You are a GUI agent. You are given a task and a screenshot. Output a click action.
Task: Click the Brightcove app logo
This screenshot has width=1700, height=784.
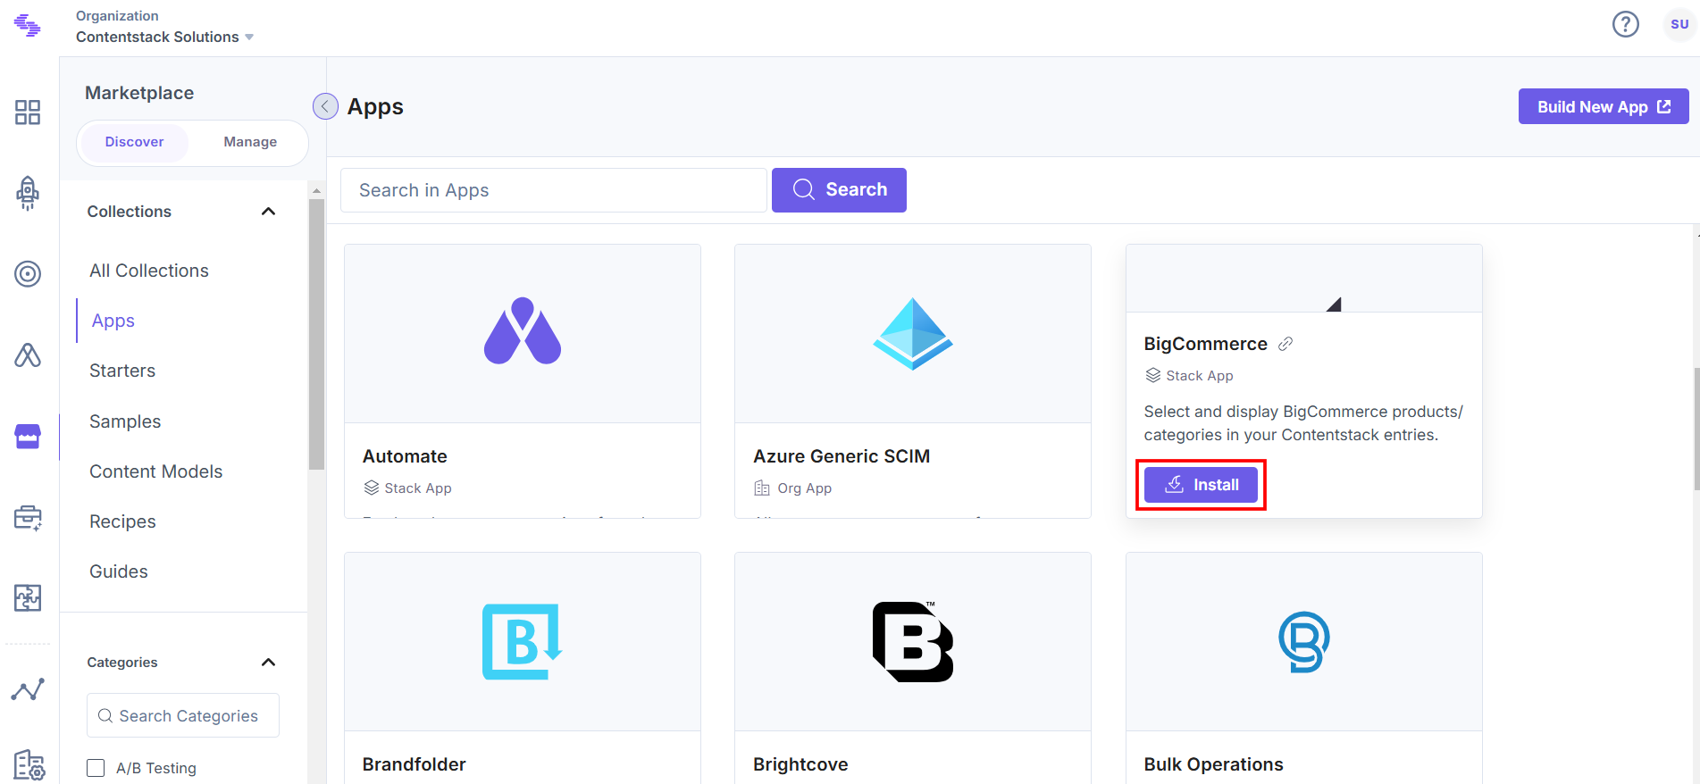913,642
